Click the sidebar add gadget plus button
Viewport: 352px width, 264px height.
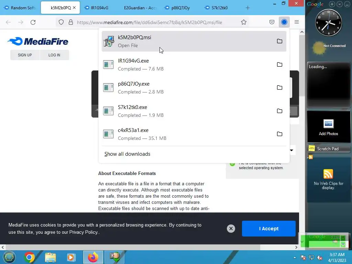pyautogui.click(x=332, y=4)
